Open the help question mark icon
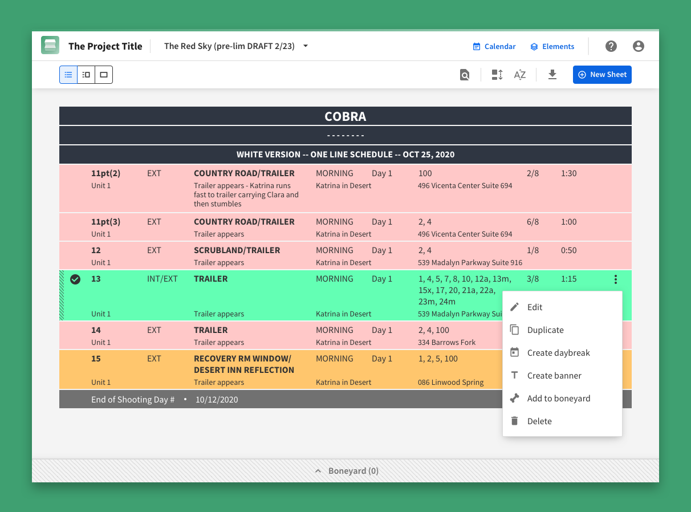Image resolution: width=691 pixels, height=512 pixels. pyautogui.click(x=611, y=46)
